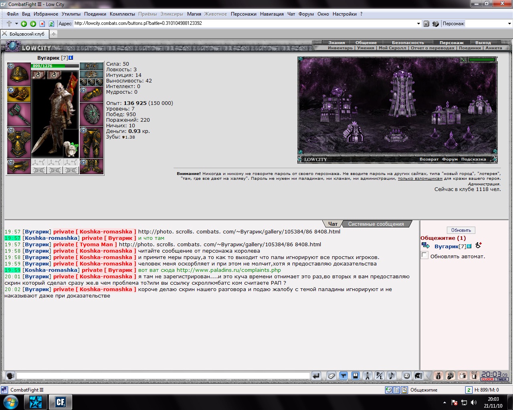Click the boots item slot
The width and height of the screenshot is (513, 410).
pyautogui.click(x=91, y=166)
